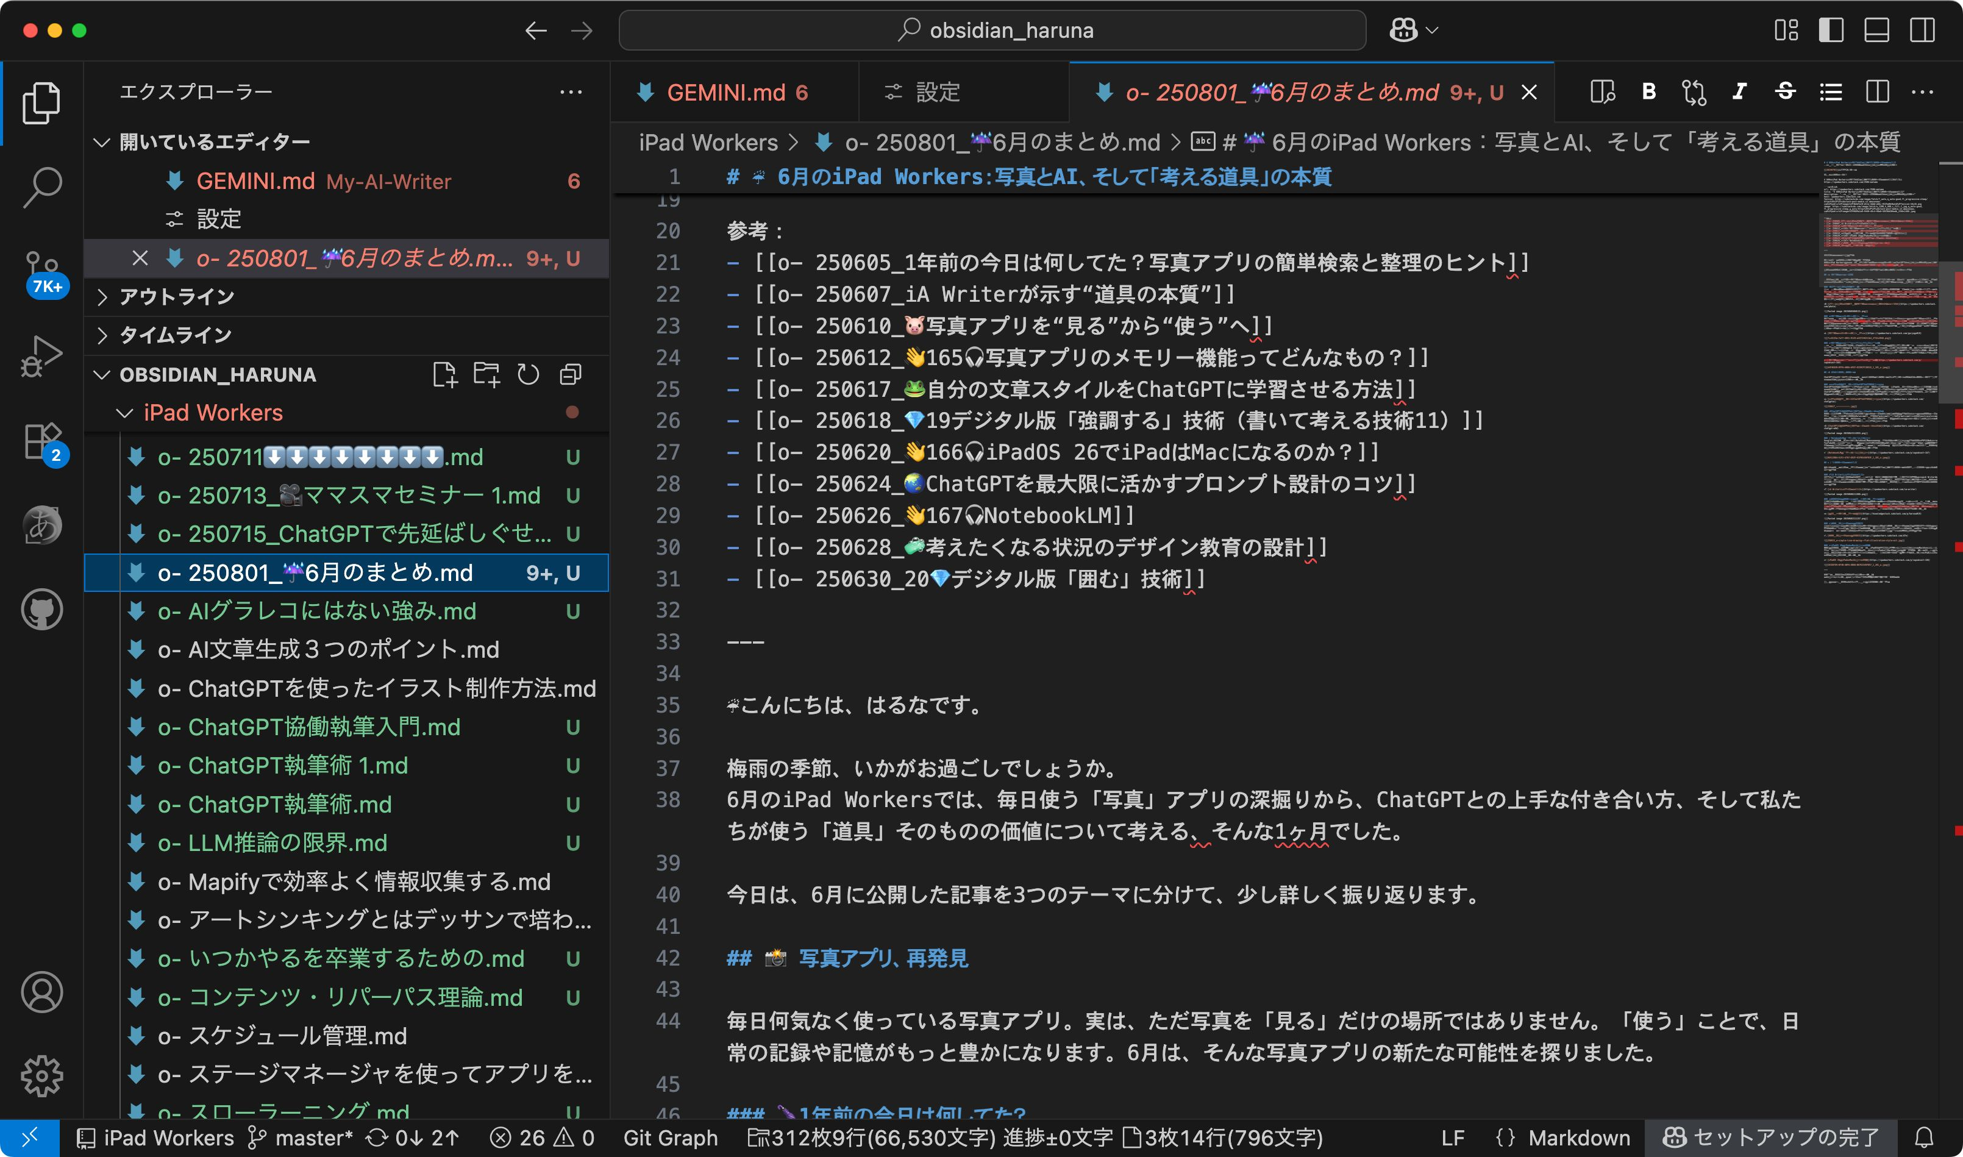Click Git Graph in status bar

pos(671,1138)
